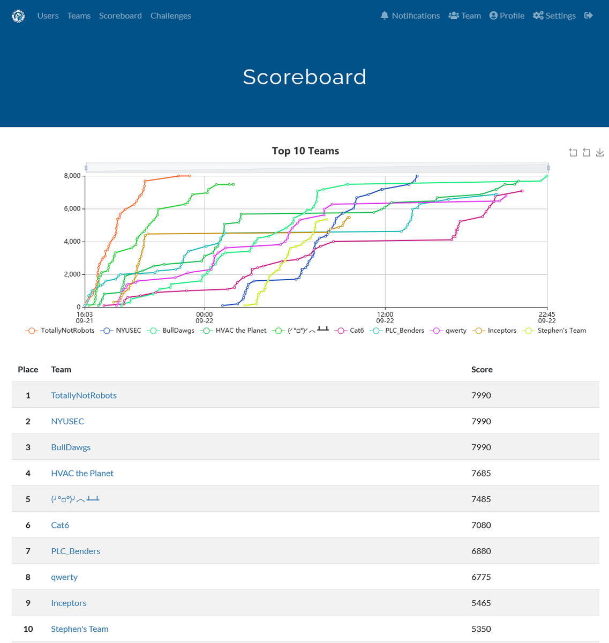Click the Top 10 Teams chart title
The width and height of the screenshot is (609, 643).
click(x=305, y=151)
